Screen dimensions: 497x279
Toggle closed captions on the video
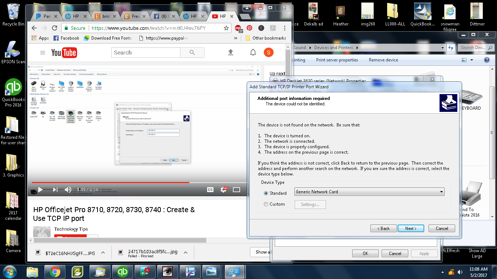coord(210,190)
